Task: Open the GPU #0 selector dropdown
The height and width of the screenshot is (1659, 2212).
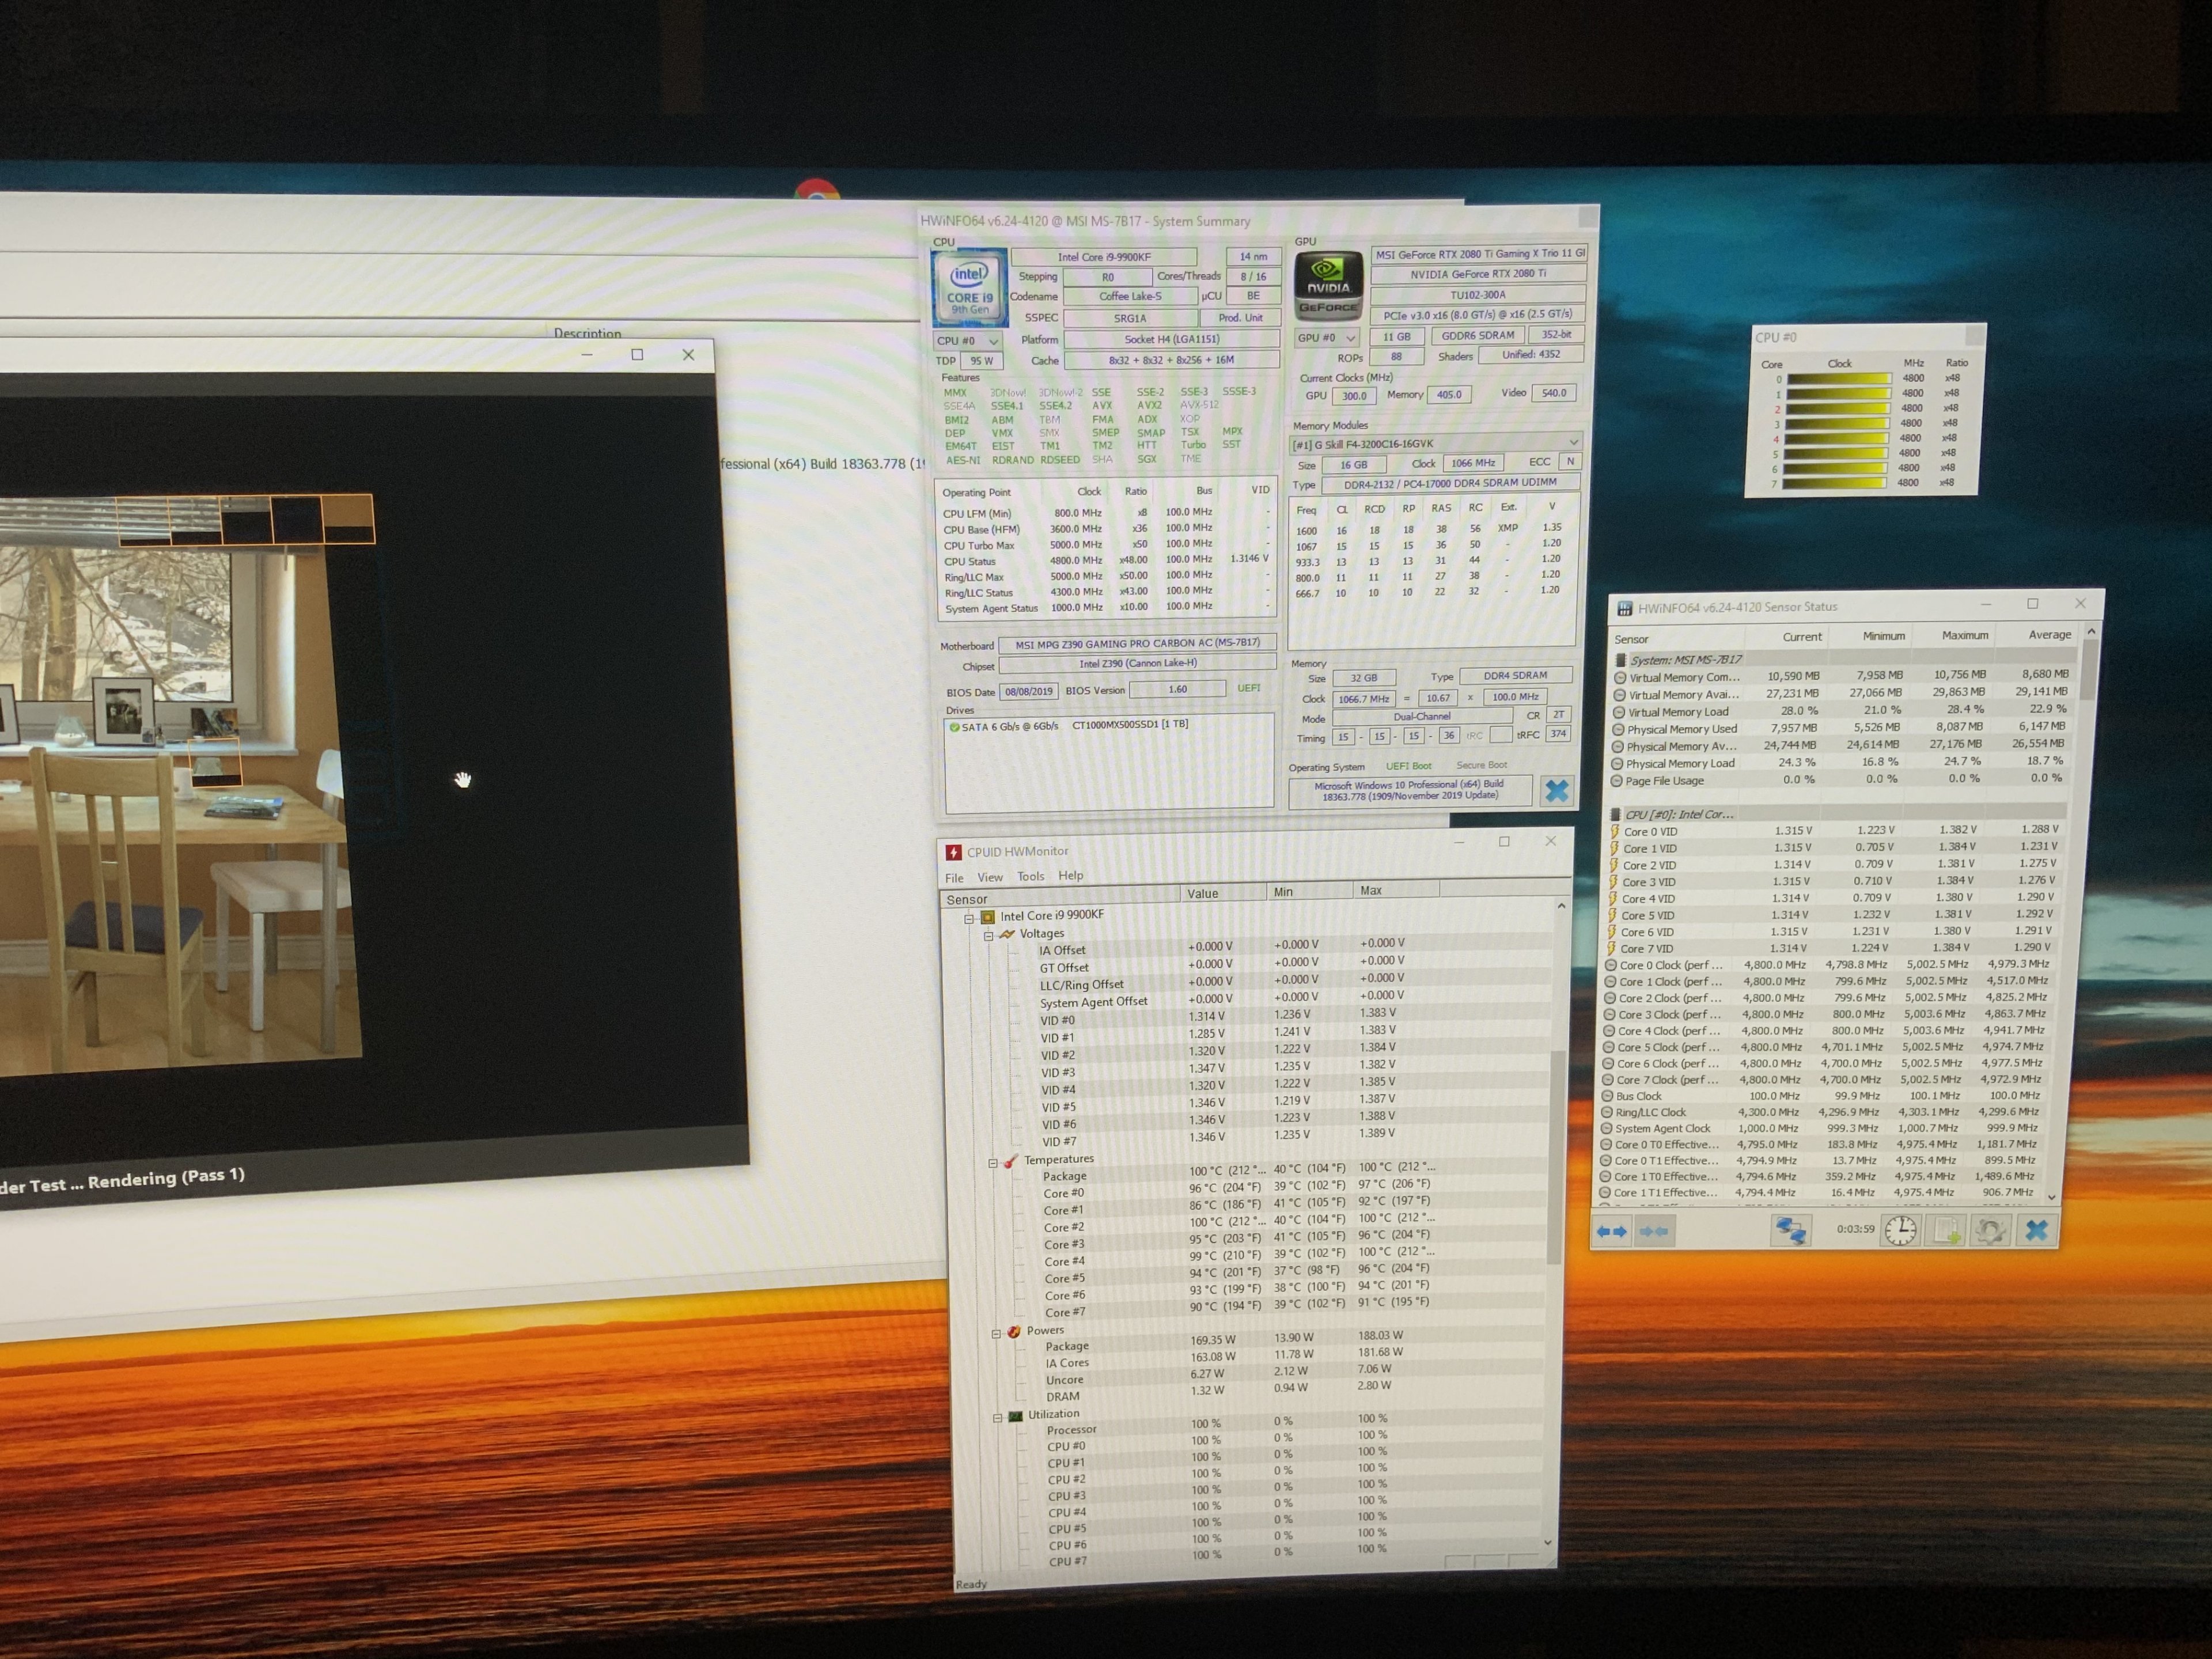Action: tap(1327, 338)
